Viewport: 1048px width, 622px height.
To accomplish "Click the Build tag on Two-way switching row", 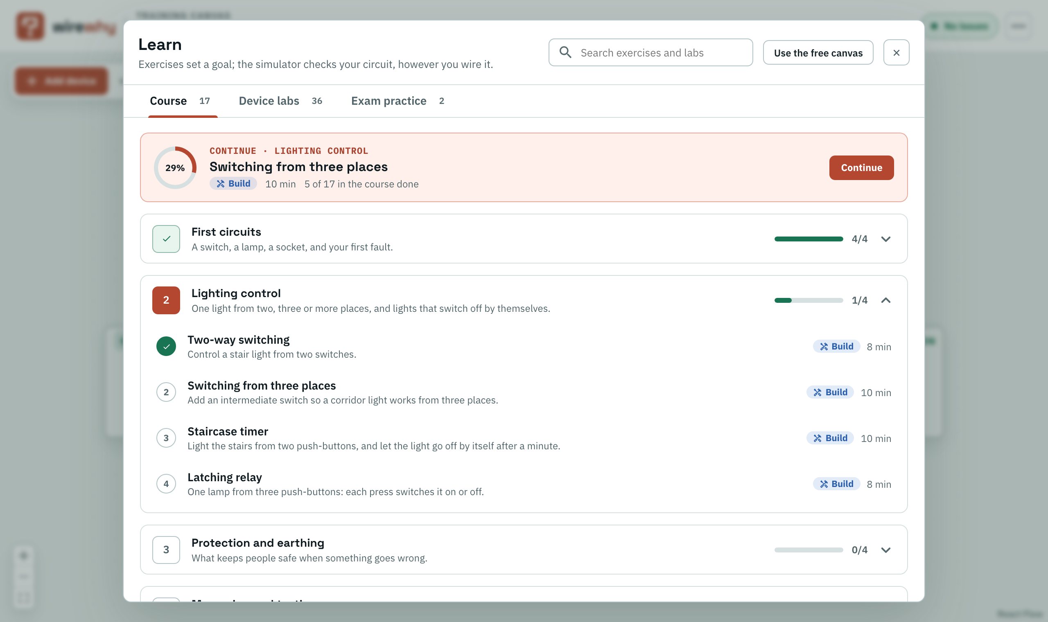I will (x=836, y=346).
